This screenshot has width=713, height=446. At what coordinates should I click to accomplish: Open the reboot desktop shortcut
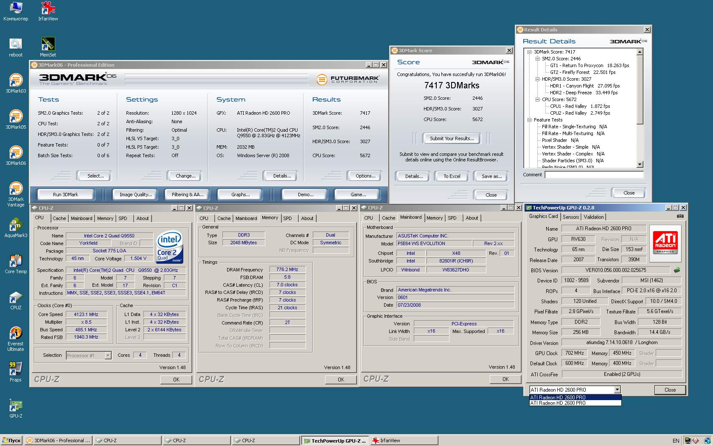coord(16,48)
